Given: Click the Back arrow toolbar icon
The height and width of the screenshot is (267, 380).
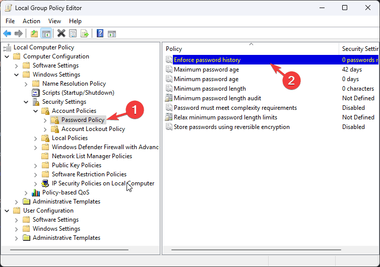Looking at the screenshot, I should tap(7, 33).
